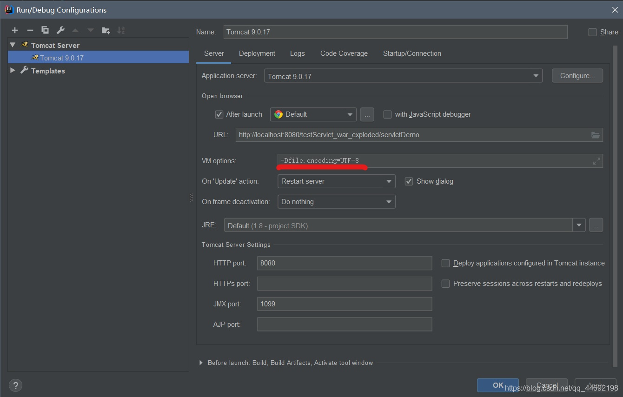The width and height of the screenshot is (623, 397).
Task: Open On 'Update' action Restart server dropdown
Action: [x=337, y=181]
